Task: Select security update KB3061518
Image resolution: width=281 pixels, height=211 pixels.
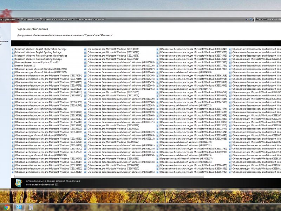Action: (x=194, y=76)
